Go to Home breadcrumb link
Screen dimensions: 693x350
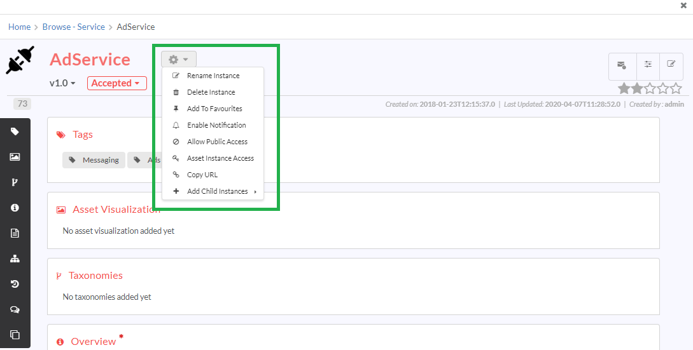(x=20, y=27)
